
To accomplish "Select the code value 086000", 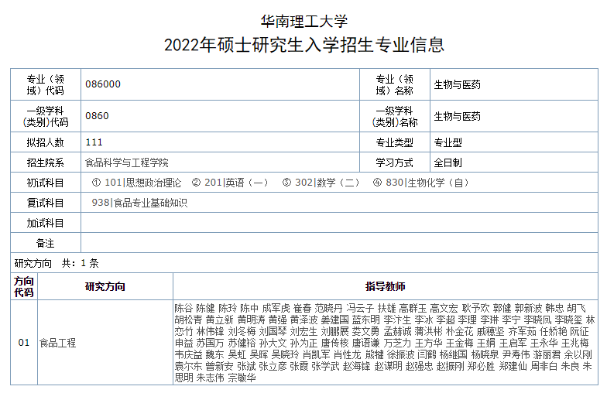I will pyautogui.click(x=103, y=84).
